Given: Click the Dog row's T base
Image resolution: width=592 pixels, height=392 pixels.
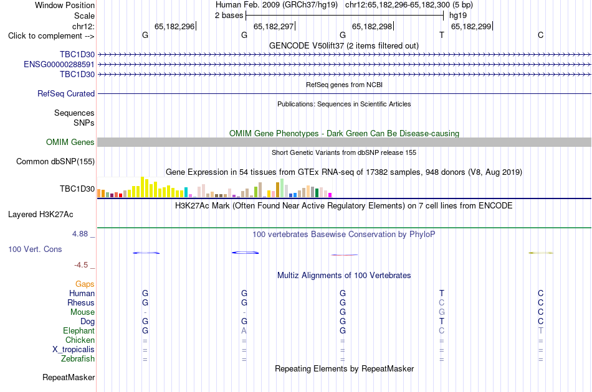Looking at the screenshot, I should 442,321.
